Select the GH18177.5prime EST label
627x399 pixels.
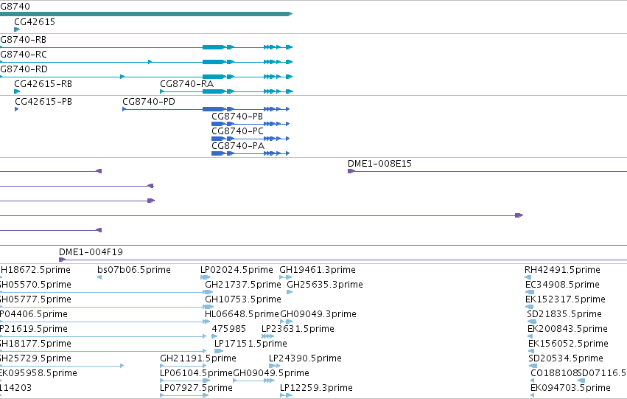[x=35, y=344]
